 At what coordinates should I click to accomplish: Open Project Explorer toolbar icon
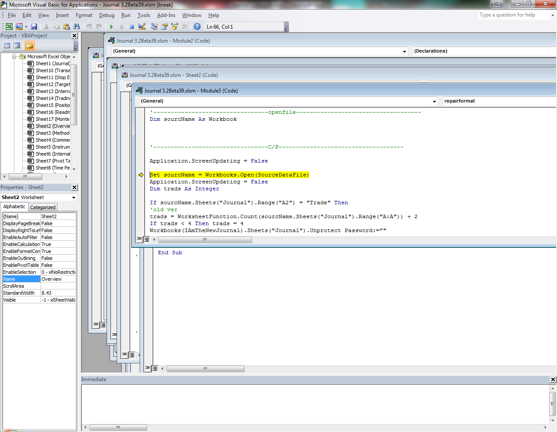coord(154,27)
